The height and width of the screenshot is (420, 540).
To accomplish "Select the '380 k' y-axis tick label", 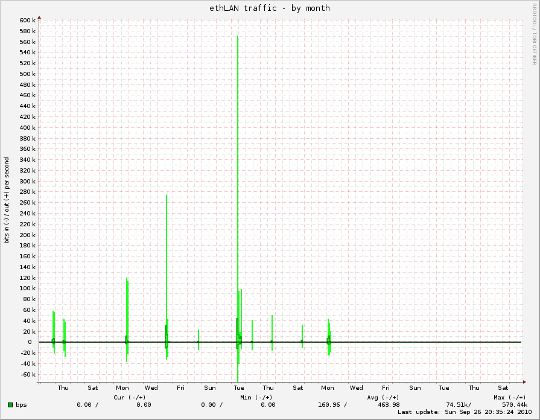I will (28, 139).
